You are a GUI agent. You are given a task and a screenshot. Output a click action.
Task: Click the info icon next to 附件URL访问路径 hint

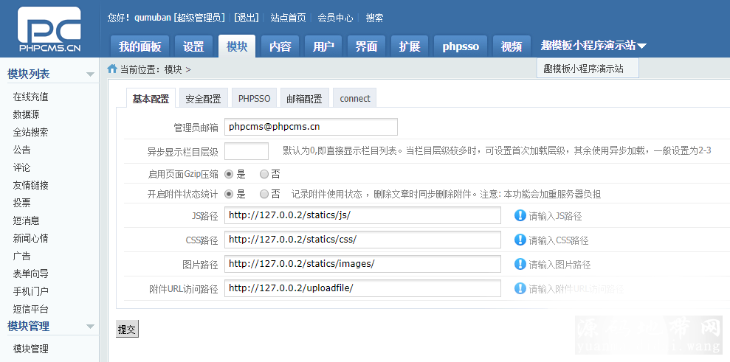[520, 288]
